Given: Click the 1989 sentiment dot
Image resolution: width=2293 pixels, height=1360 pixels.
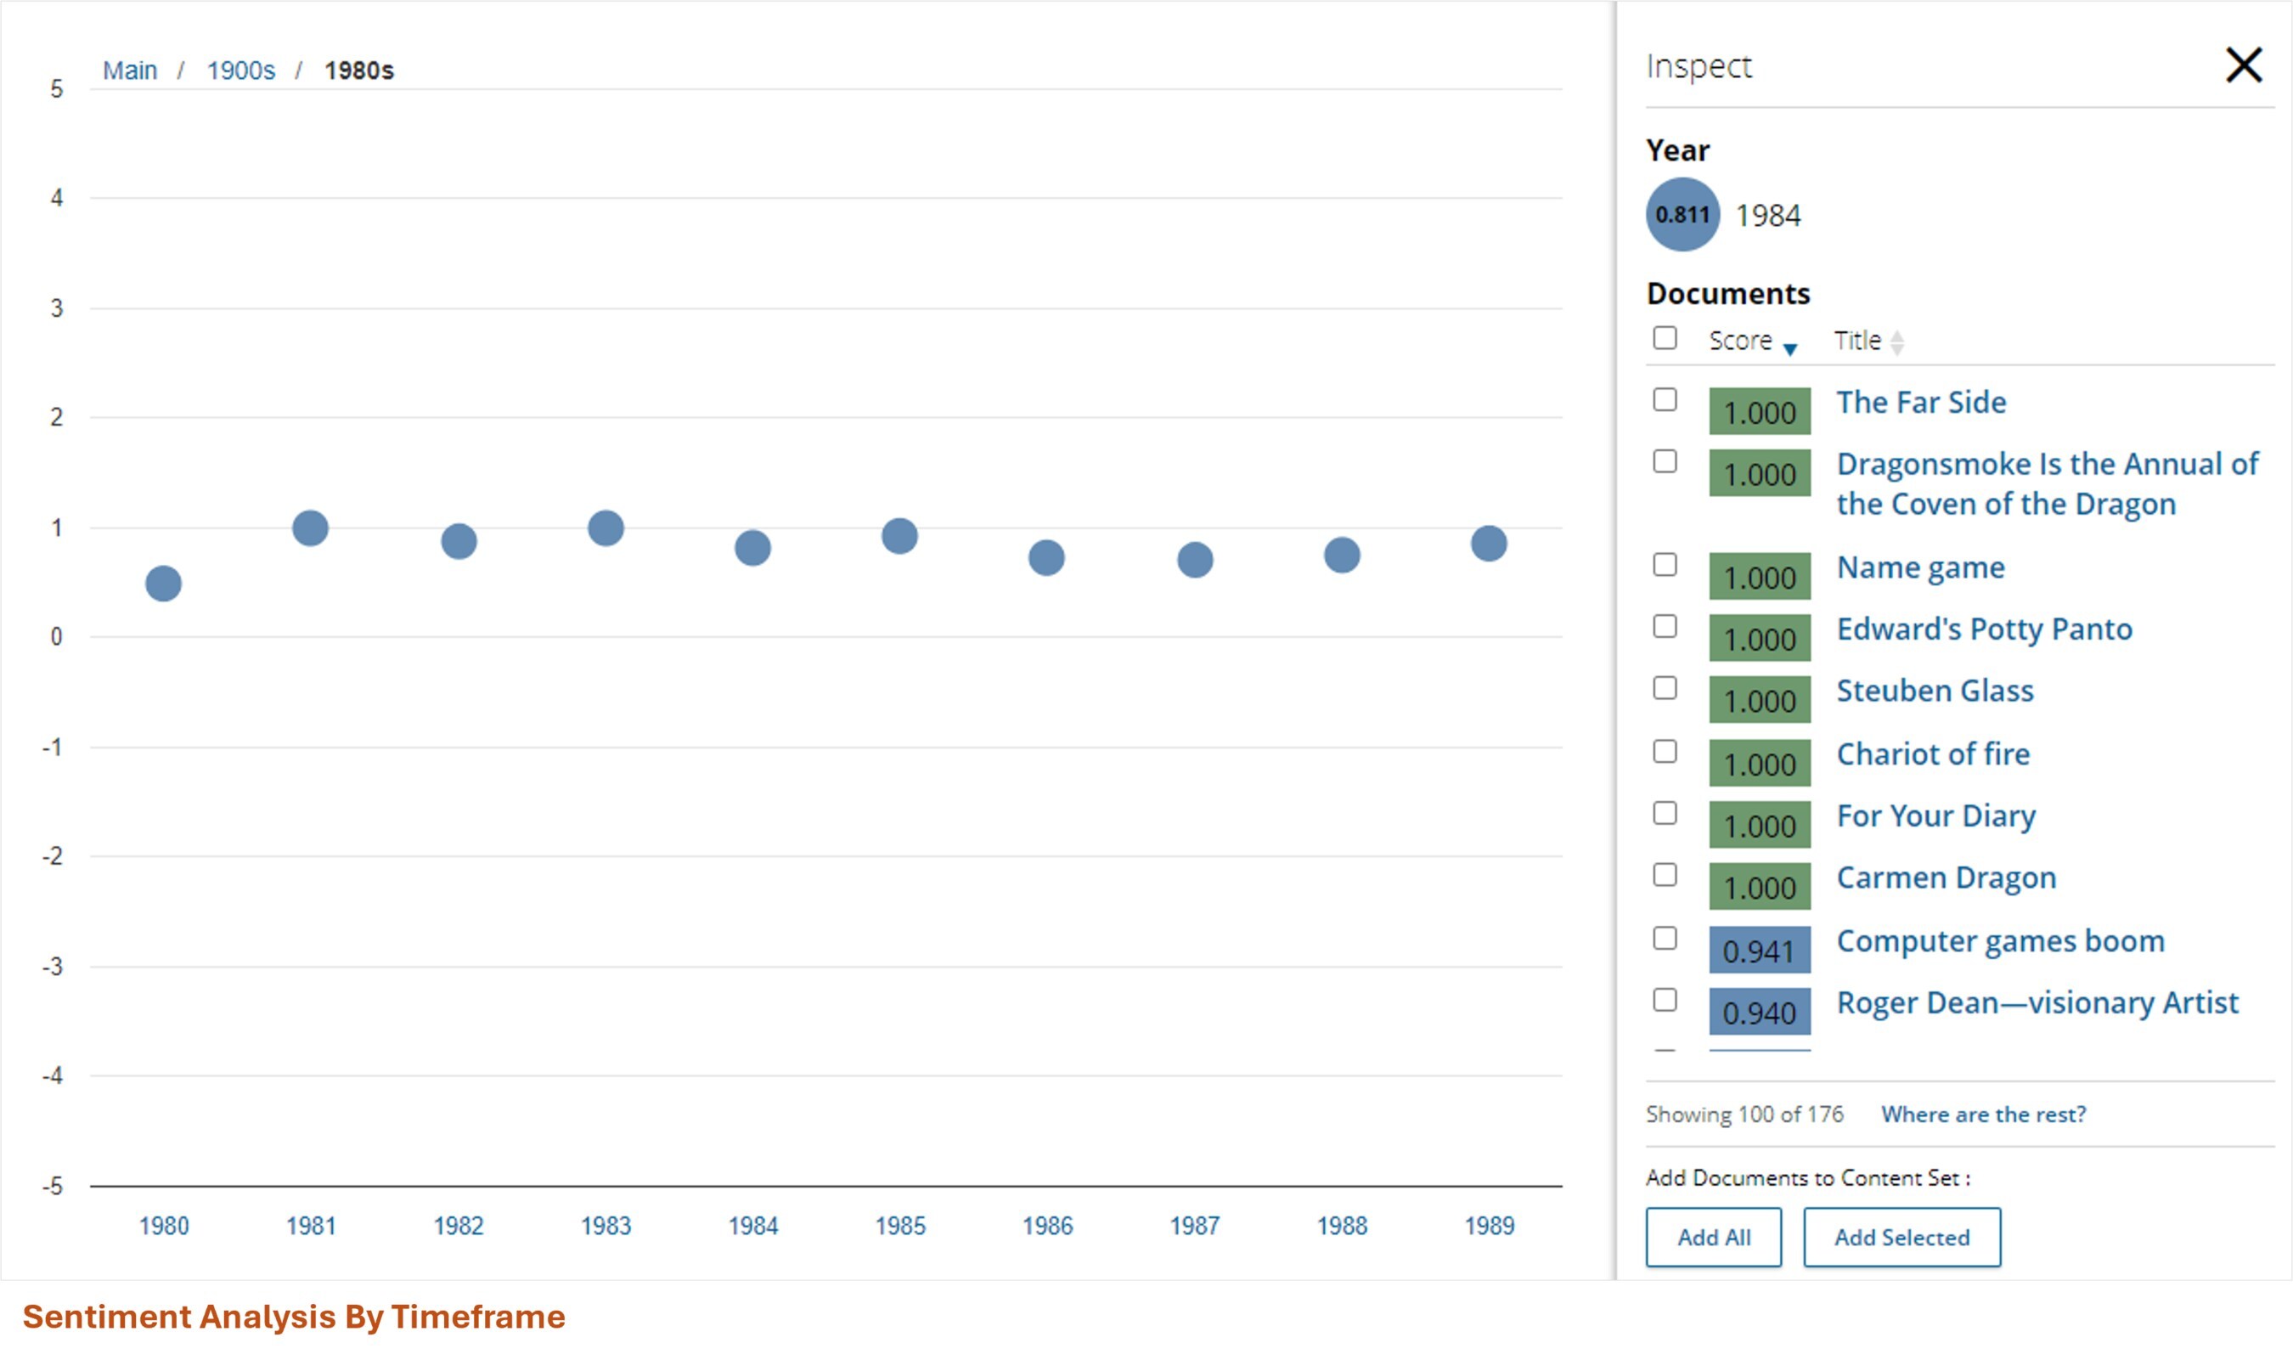Looking at the screenshot, I should [x=1489, y=544].
